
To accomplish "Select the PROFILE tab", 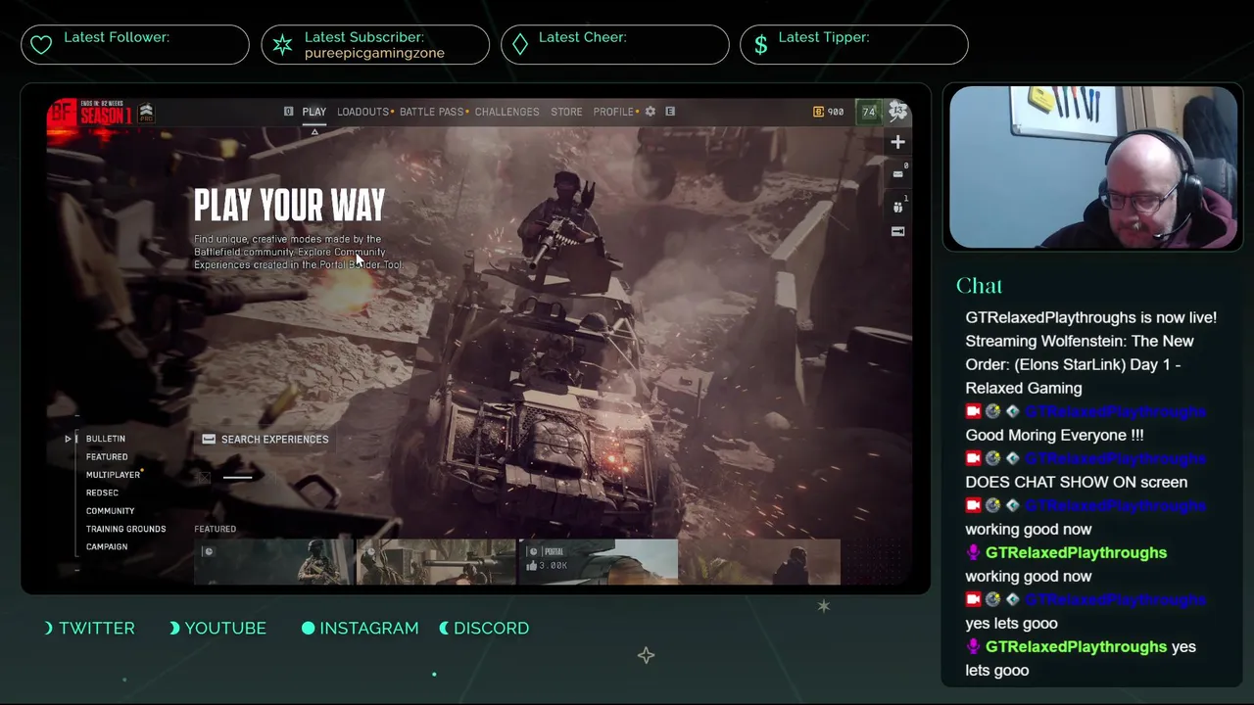I will (613, 112).
